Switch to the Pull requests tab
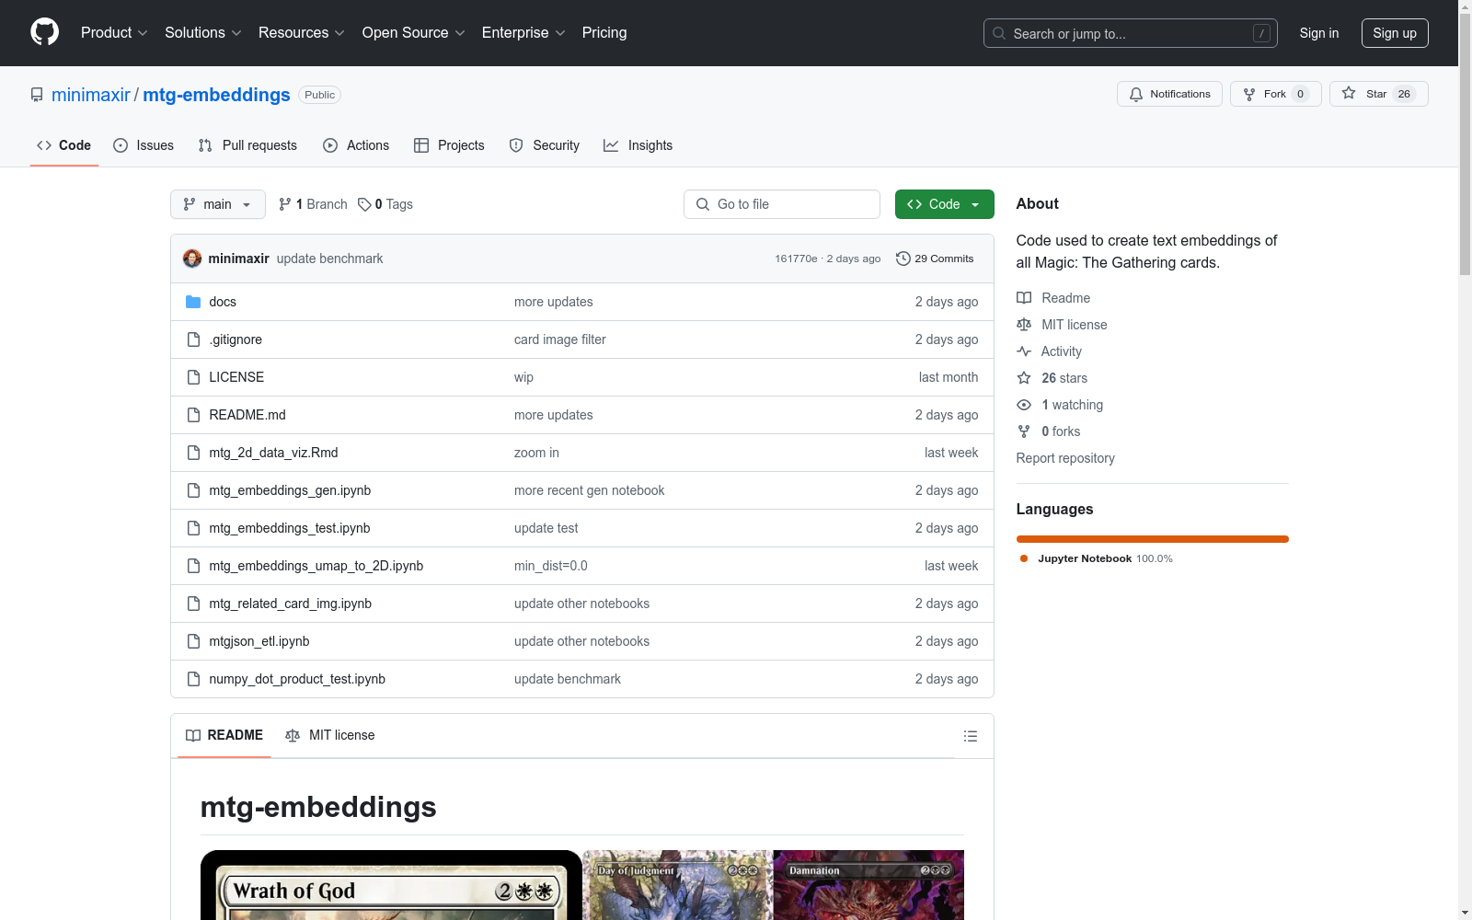This screenshot has height=920, width=1472. pos(247,145)
